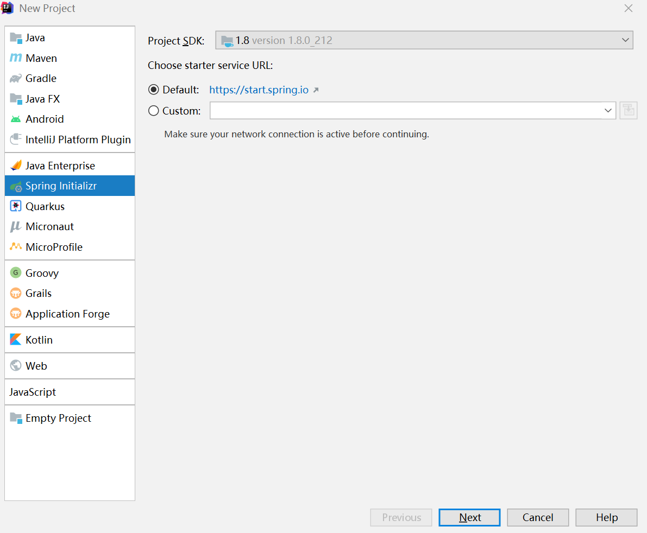
Task: Click the Application Forge icon
Action: [x=16, y=313]
